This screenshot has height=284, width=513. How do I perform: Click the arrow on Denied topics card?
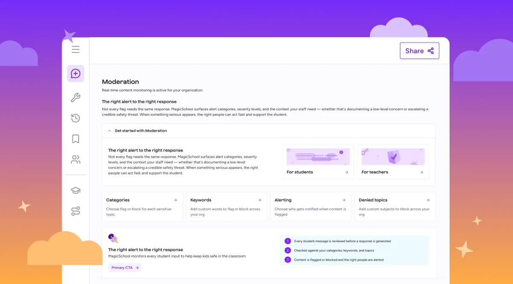tap(428, 200)
